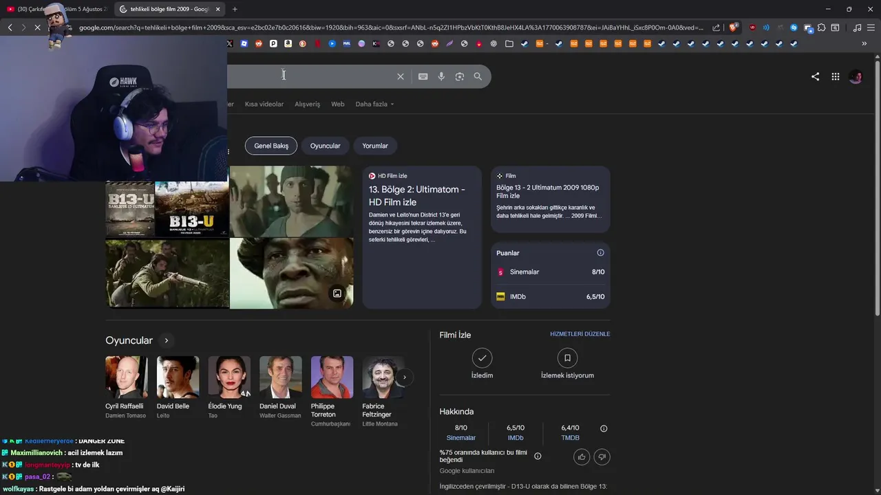Open the Brave main menu button
This screenshot has height=495, width=881.
pyautogui.click(x=871, y=27)
